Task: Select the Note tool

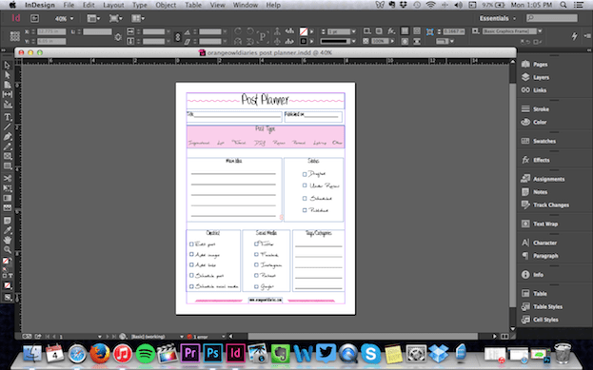Action: [x=8, y=221]
